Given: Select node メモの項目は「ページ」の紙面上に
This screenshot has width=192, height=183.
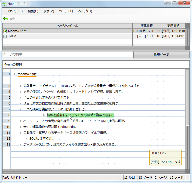Looking at the screenshot, I should (x=73, y=92).
